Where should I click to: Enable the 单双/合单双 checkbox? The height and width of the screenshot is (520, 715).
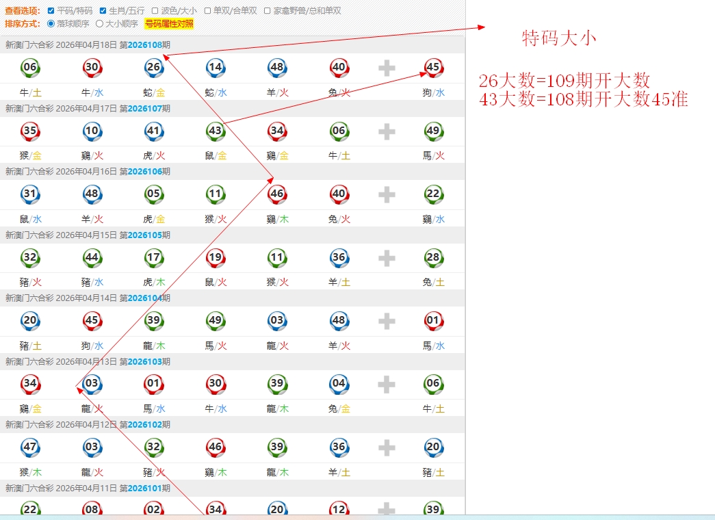pyautogui.click(x=208, y=11)
